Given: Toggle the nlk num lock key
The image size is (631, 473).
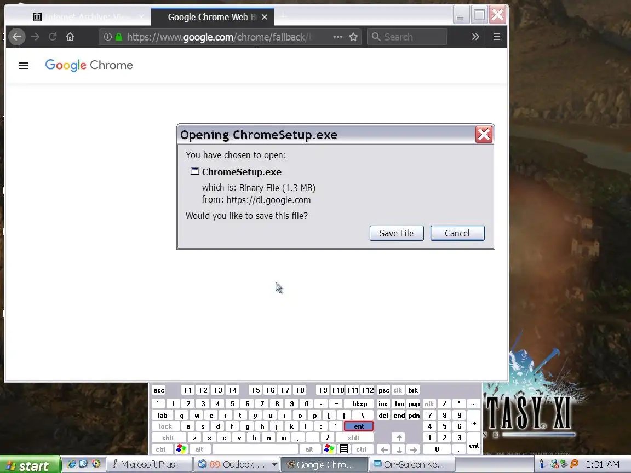Looking at the screenshot, I should point(429,404).
